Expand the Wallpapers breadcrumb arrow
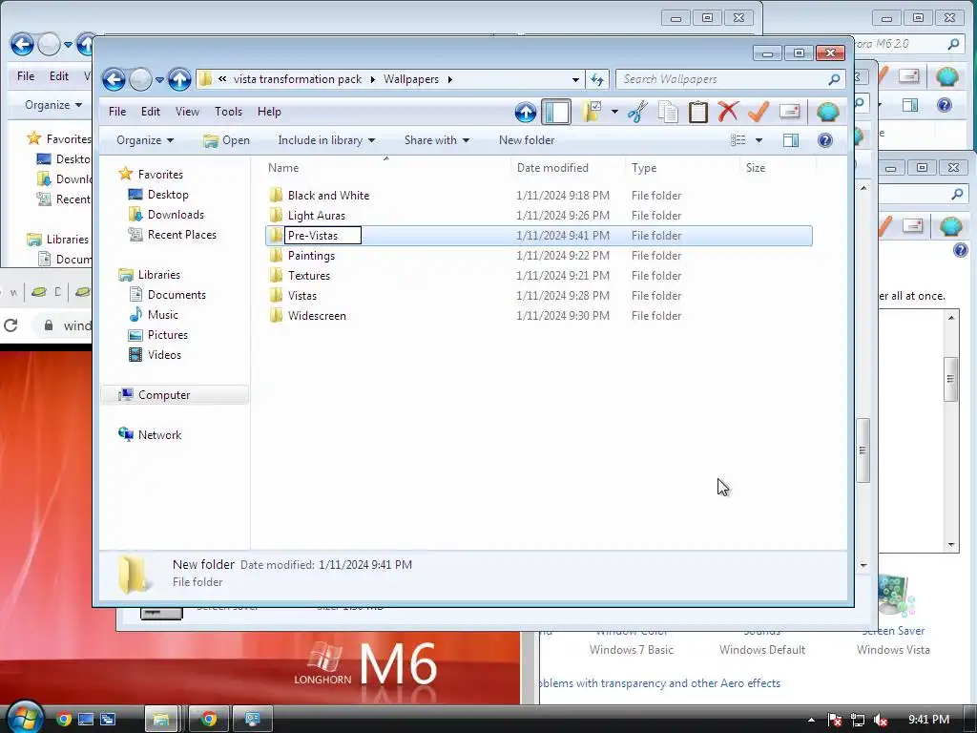 450,79
